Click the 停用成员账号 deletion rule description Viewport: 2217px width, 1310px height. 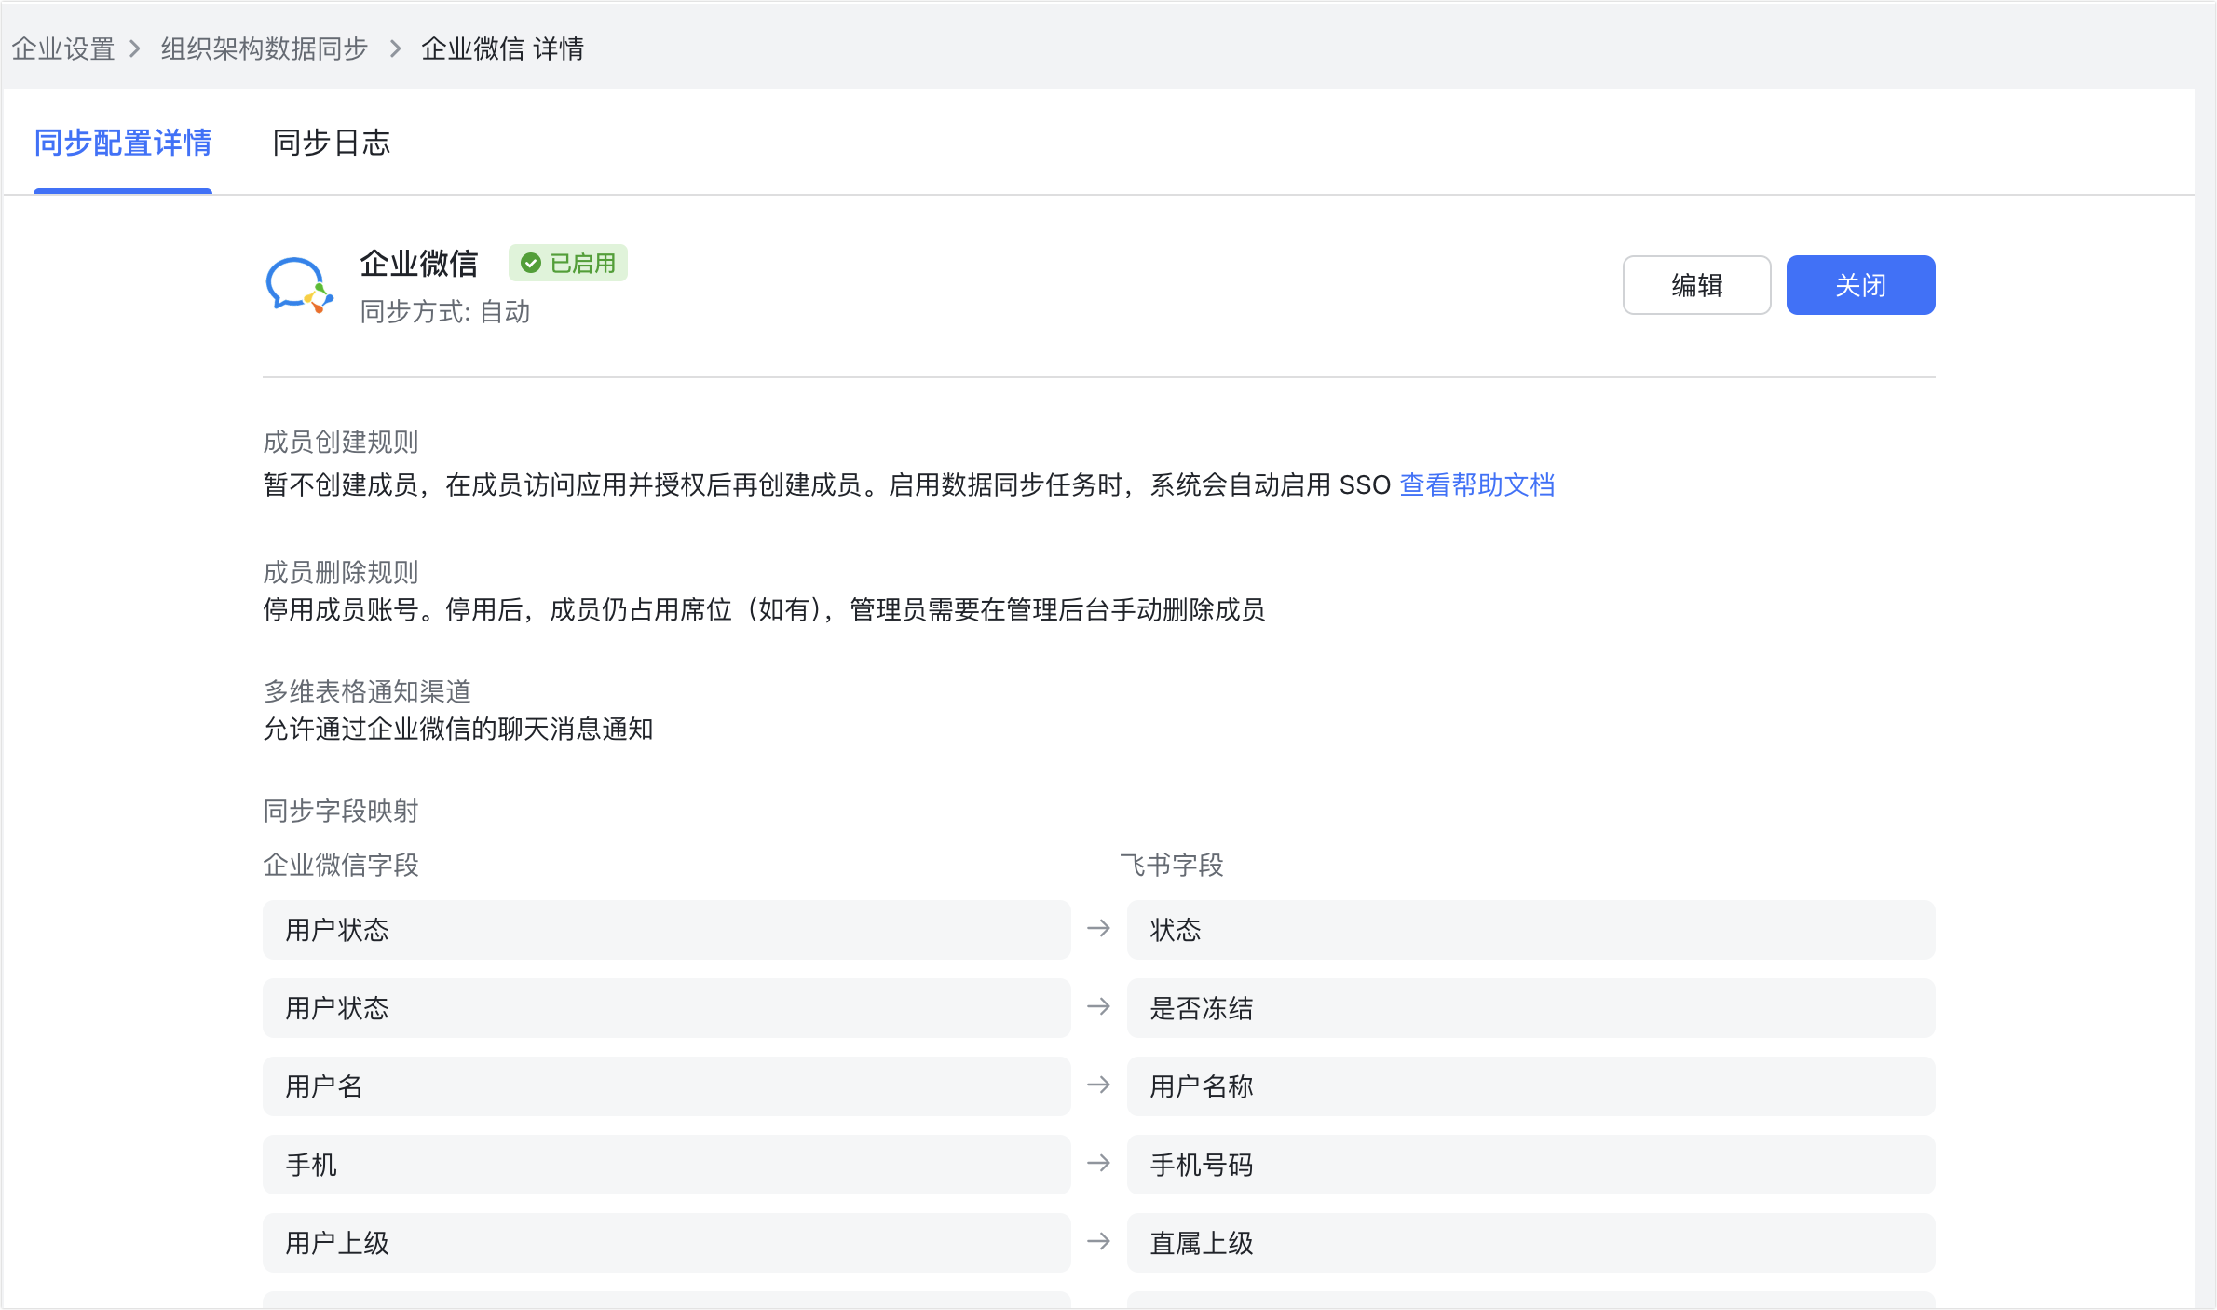[x=764, y=609]
